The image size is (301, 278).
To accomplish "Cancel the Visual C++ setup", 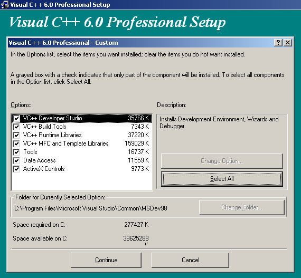I will [x=191, y=260].
